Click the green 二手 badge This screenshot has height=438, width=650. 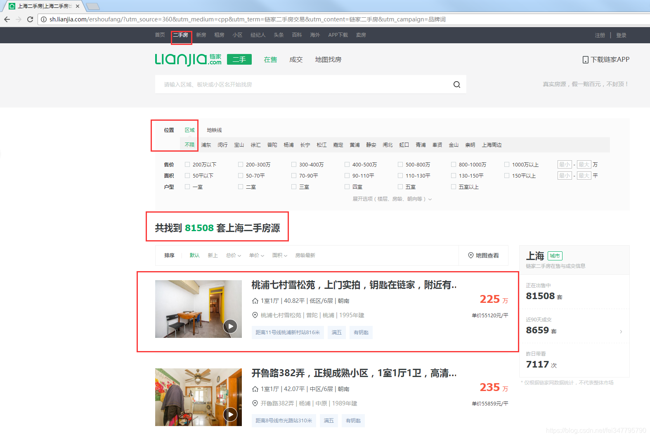pyautogui.click(x=239, y=60)
